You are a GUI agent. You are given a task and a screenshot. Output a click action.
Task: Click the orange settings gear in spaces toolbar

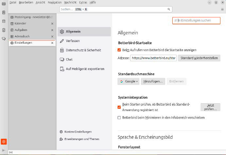click(x=4, y=142)
